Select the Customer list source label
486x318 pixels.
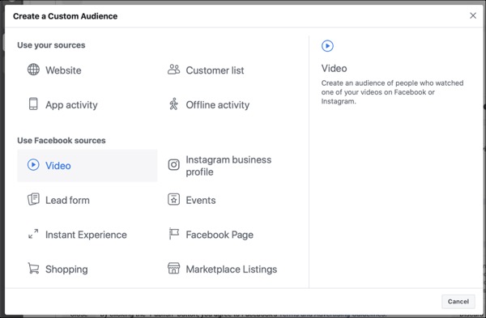tap(215, 70)
